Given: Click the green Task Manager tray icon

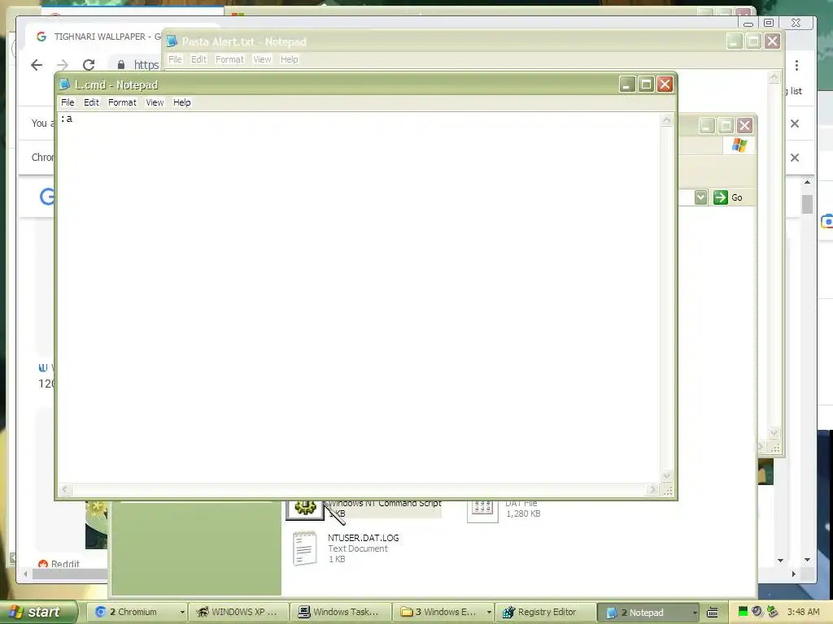Looking at the screenshot, I should (x=743, y=612).
